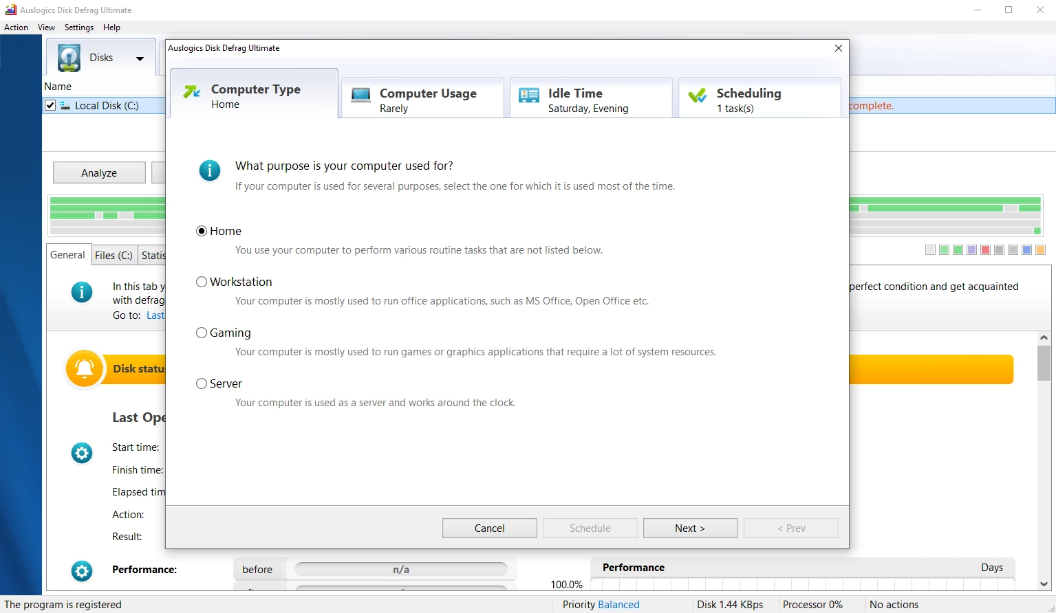Click the 'Processor 0%' status entry
1056x613 pixels.
tap(812, 605)
